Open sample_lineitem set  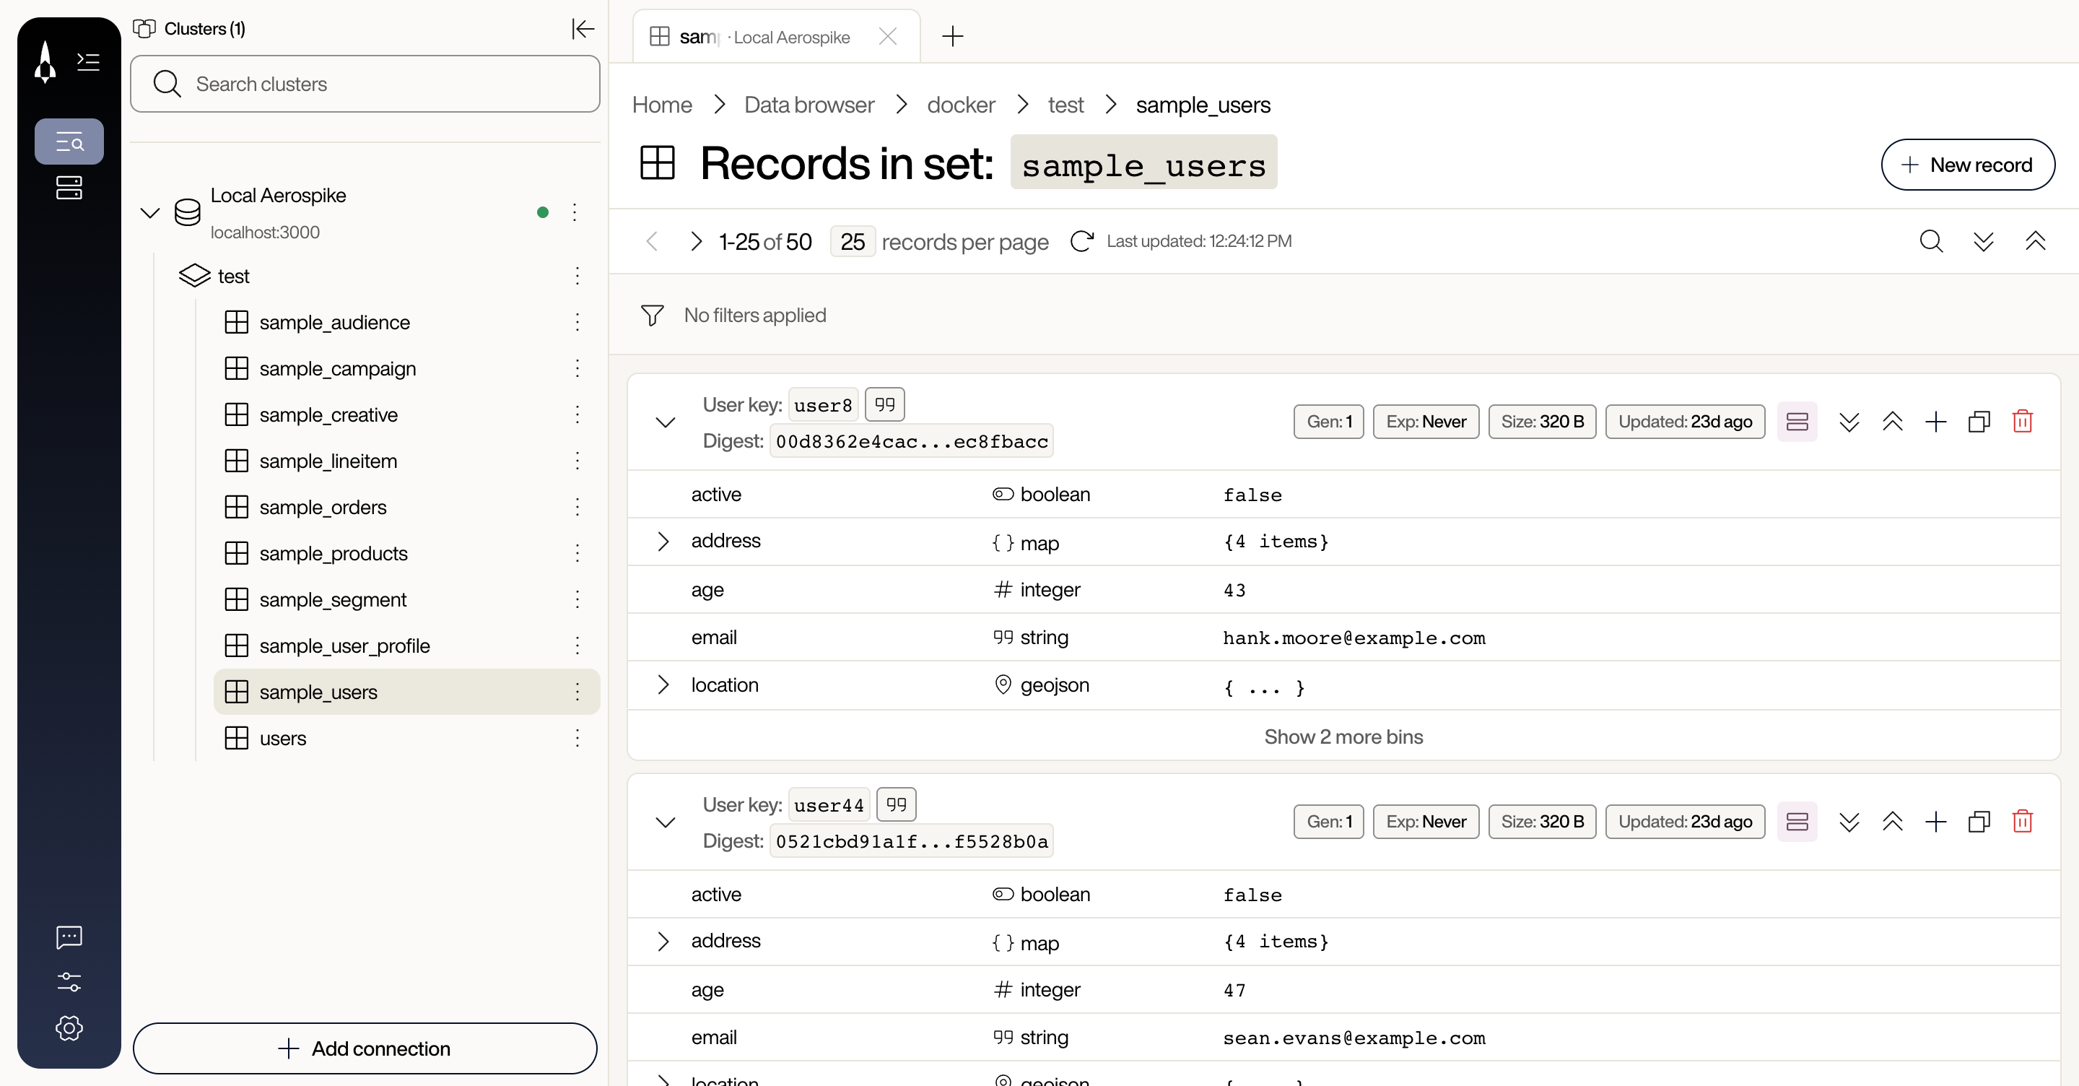(328, 461)
